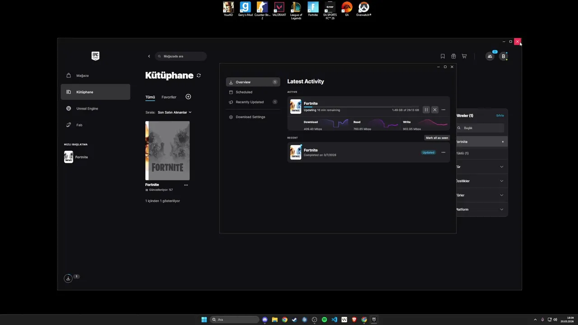Pause the active Fortnite update

coord(426,110)
